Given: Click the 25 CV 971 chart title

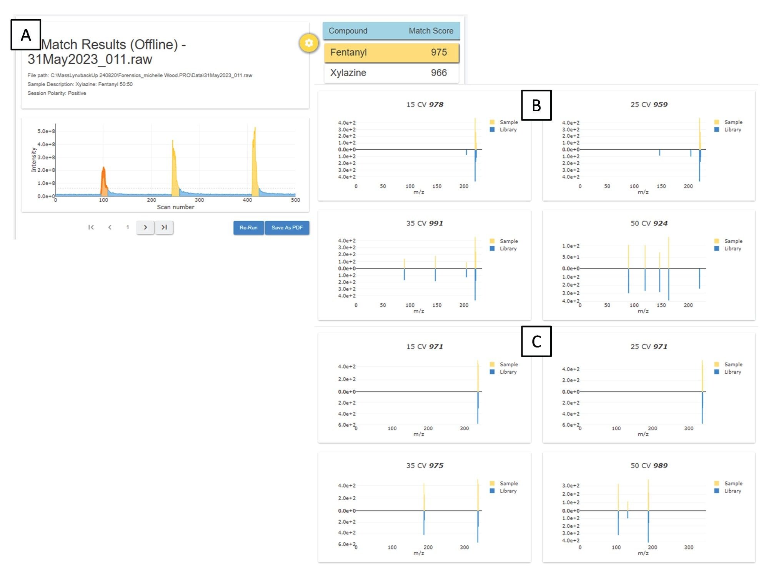Looking at the screenshot, I should point(649,347).
